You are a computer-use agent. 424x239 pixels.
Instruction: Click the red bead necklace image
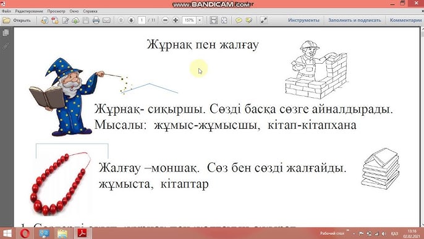click(60, 184)
